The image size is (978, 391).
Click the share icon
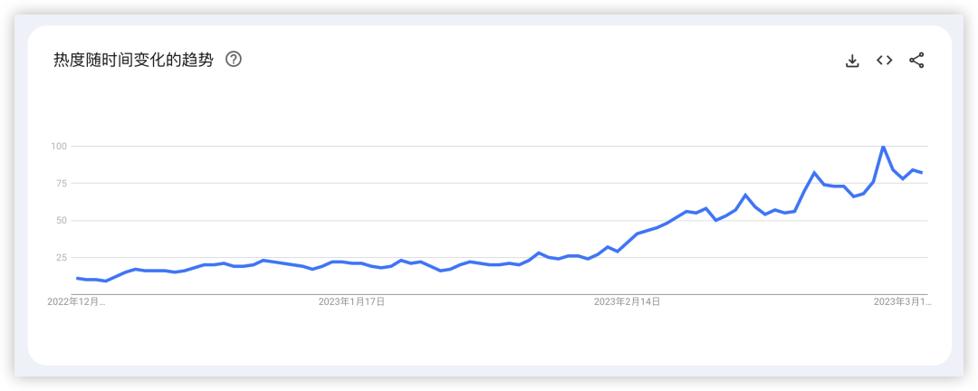916,61
